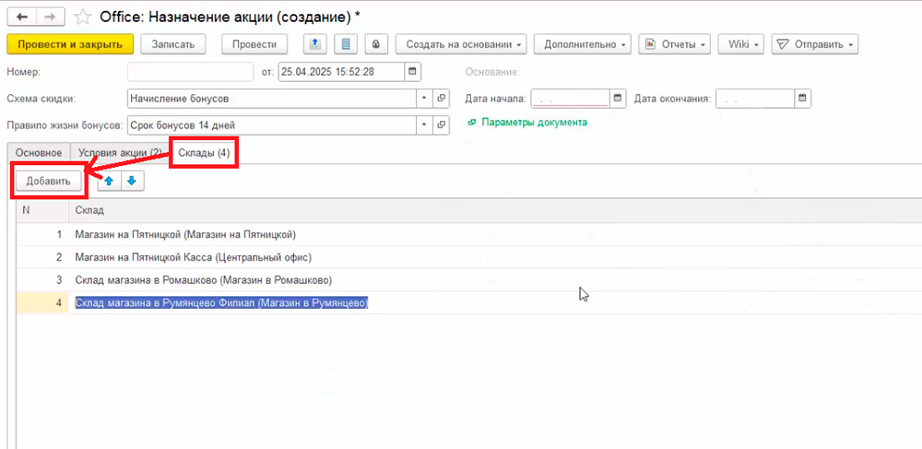This screenshot has width=922, height=449.
Task: Open the Создать на основании dropdown menu
Action: [x=464, y=44]
